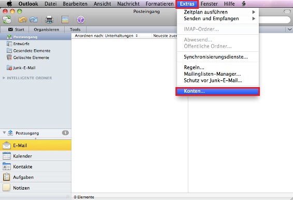The image size is (293, 200).
Task: Click the My Day list icon
Action: click(65, 20)
